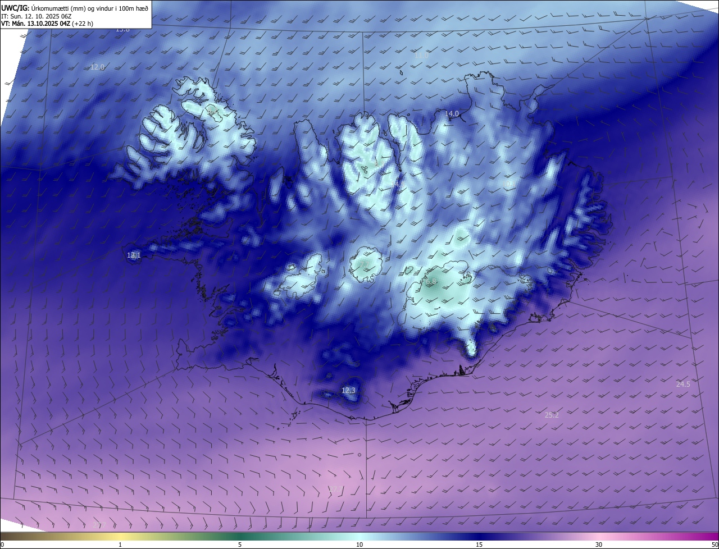Screen dimensions: 719x549
Task: Click the 12.1 value at the western peninsula tip
Action: point(134,255)
